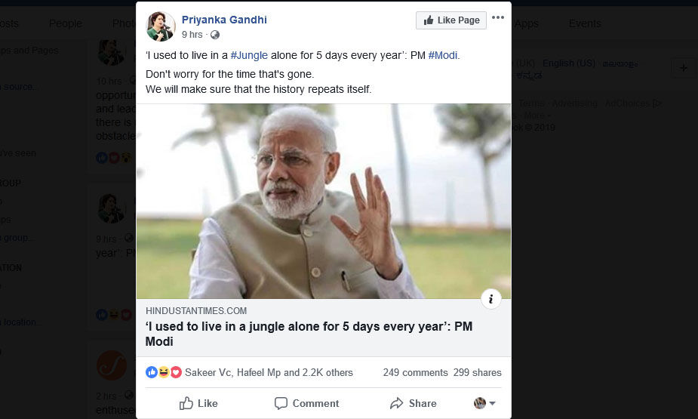Expand the profile selector dropdown arrow
Viewport: 698px width, 419px height.
coord(492,404)
